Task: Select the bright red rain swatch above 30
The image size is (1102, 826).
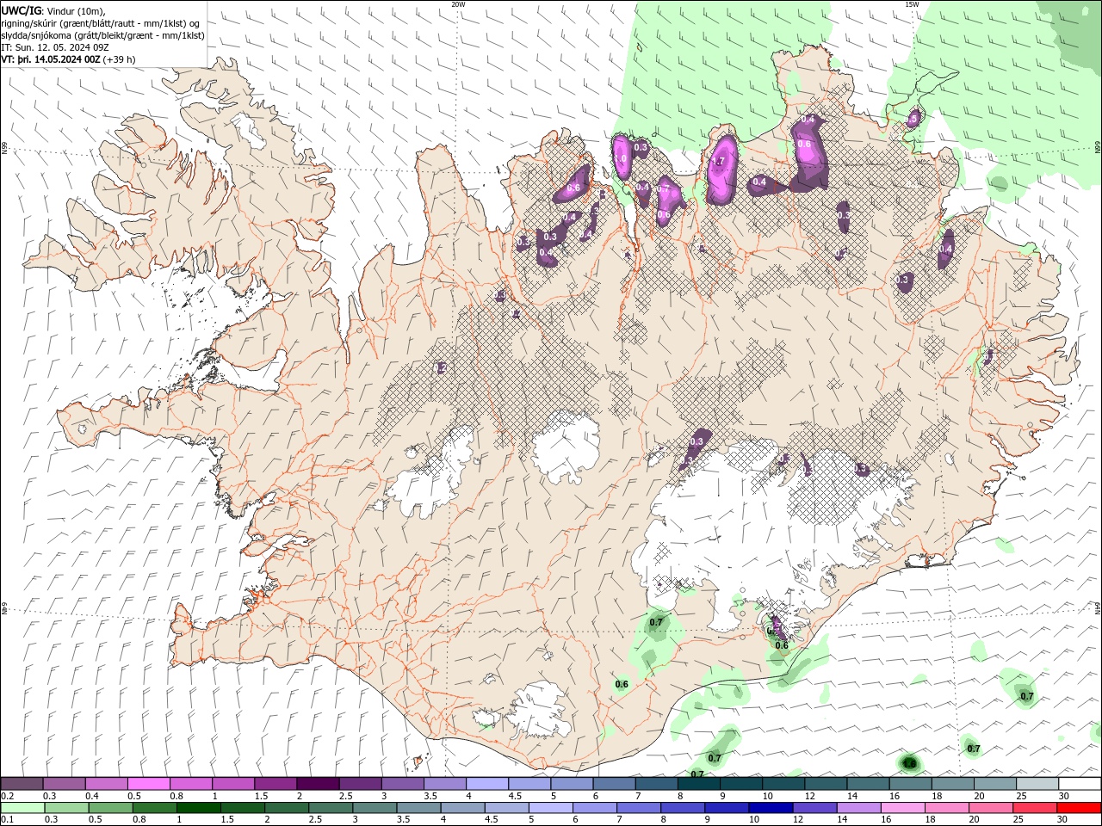Action: pyautogui.click(x=1078, y=808)
